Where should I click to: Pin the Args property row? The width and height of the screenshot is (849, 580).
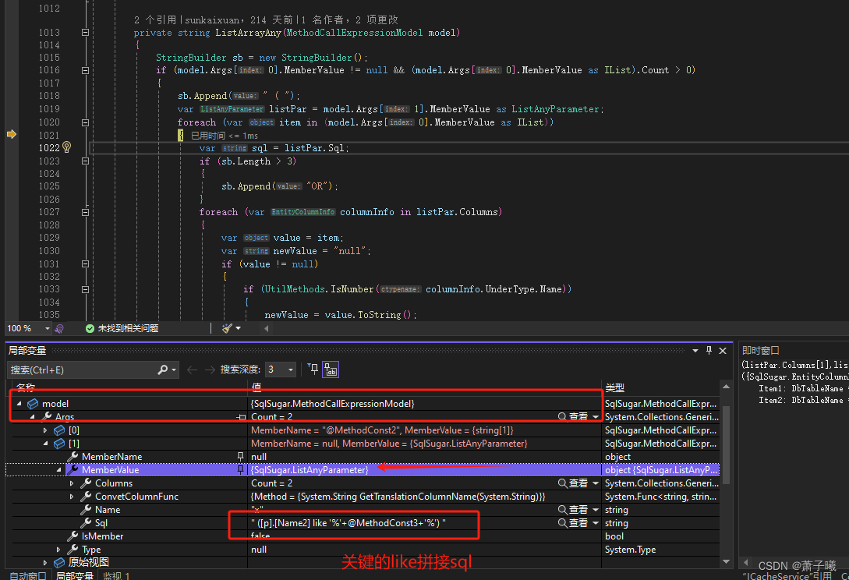coord(241,417)
